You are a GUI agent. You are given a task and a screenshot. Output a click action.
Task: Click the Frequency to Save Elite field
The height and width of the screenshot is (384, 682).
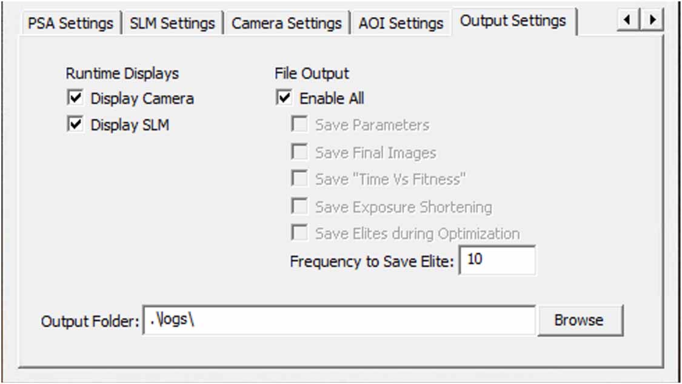(x=497, y=260)
